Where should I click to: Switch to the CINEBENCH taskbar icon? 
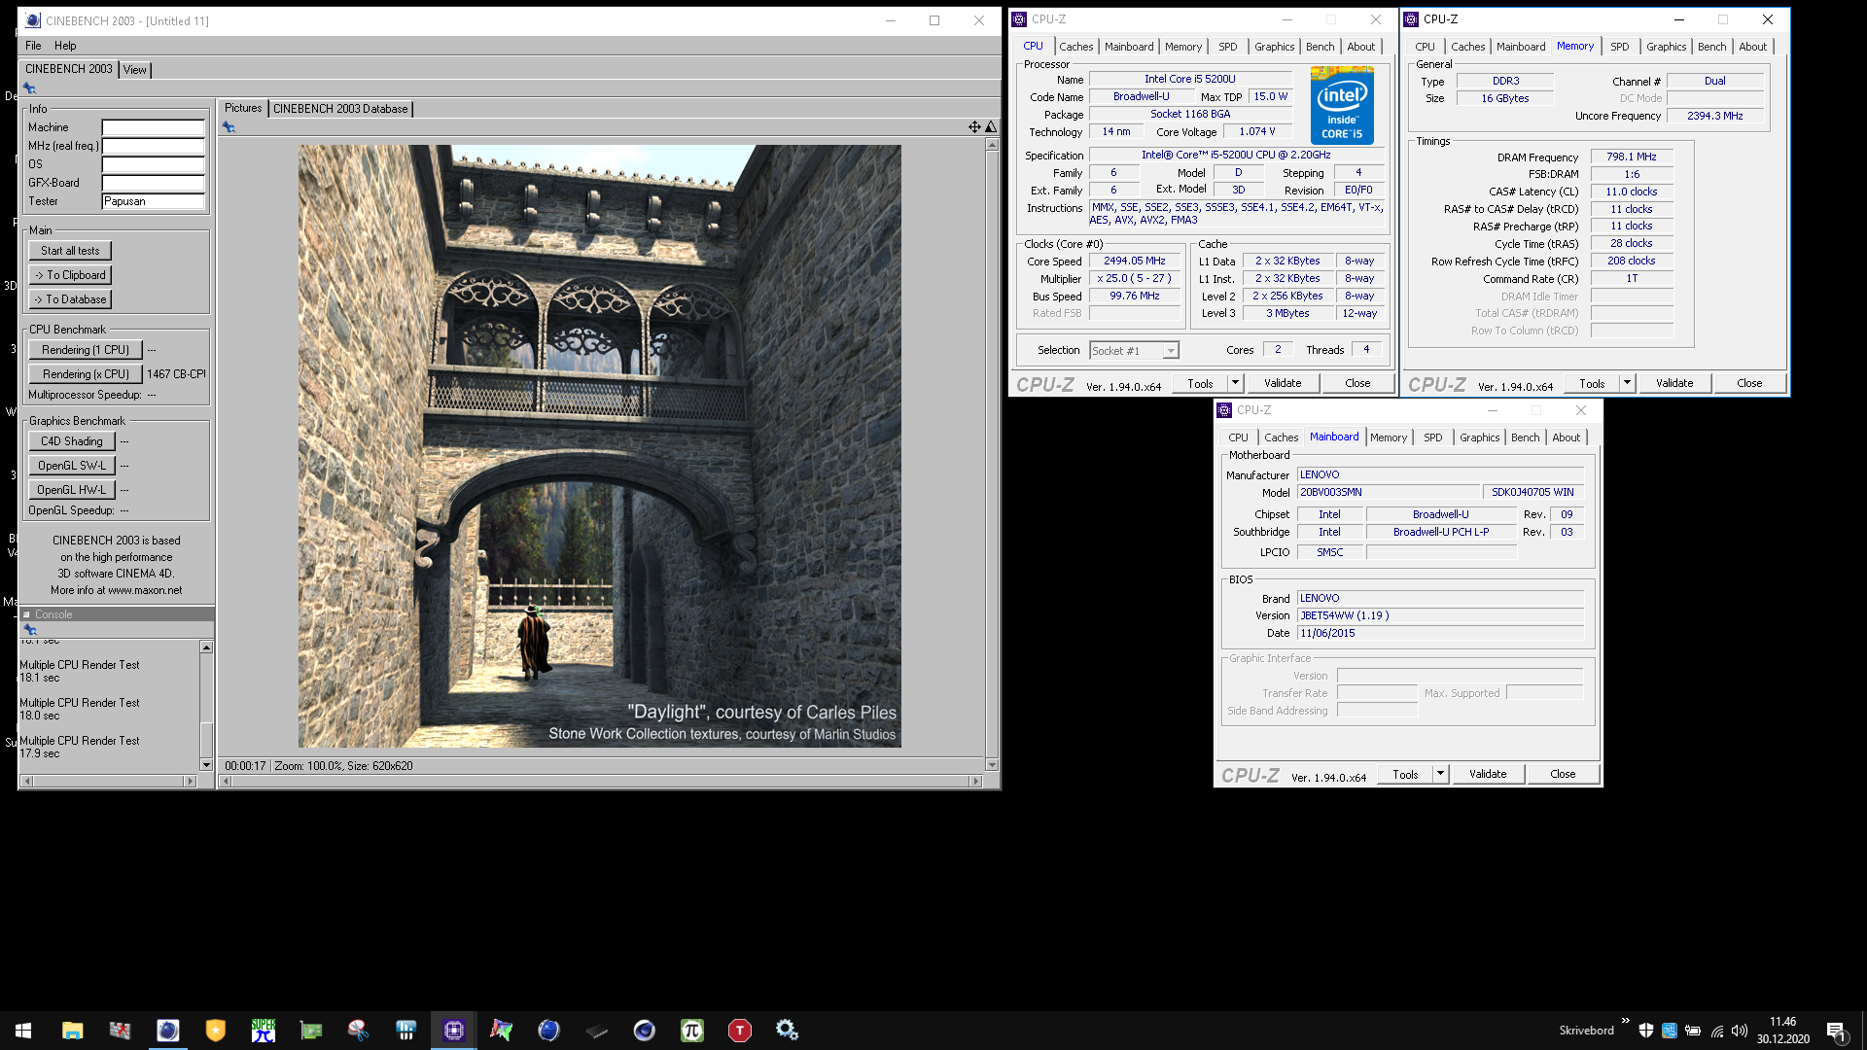point(168,1031)
